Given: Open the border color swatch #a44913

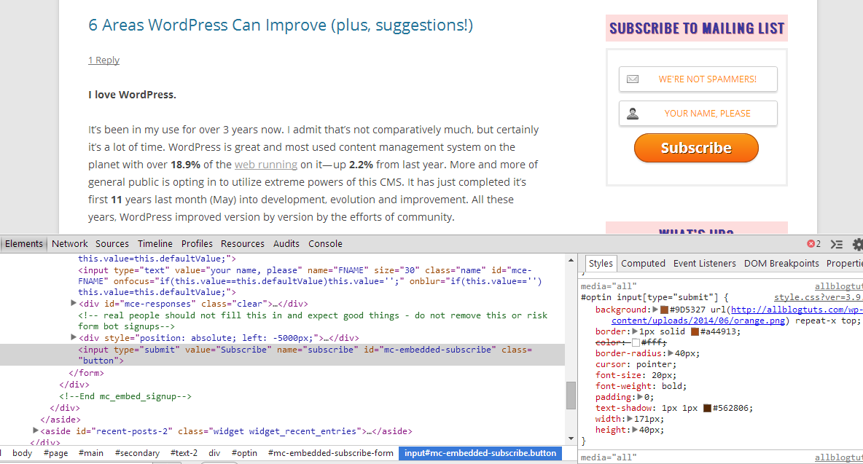Looking at the screenshot, I should point(695,331).
